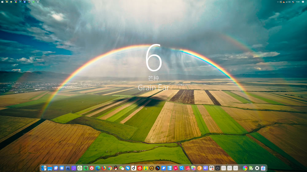Open the App Store bag icon
Viewport: 307px width, 172px height.
(x=68, y=168)
